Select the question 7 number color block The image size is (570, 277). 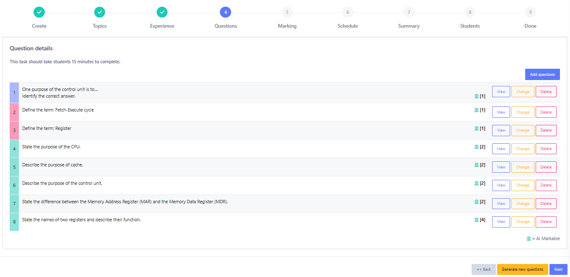[14, 204]
